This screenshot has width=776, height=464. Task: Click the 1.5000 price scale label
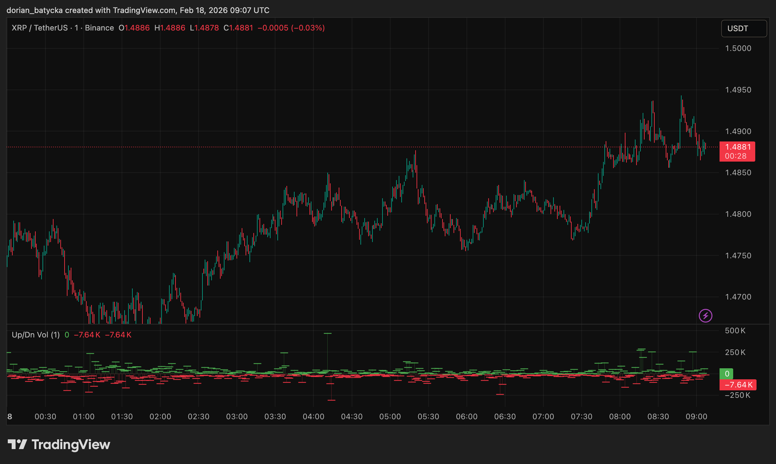(x=738, y=48)
